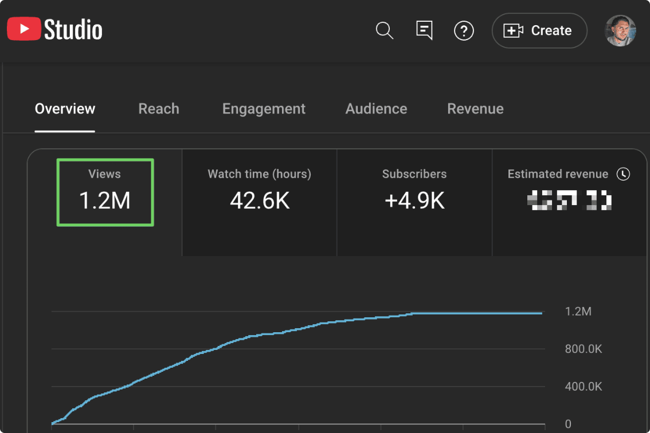Open search with the magnifier icon
The image size is (650, 433).
[x=385, y=30]
